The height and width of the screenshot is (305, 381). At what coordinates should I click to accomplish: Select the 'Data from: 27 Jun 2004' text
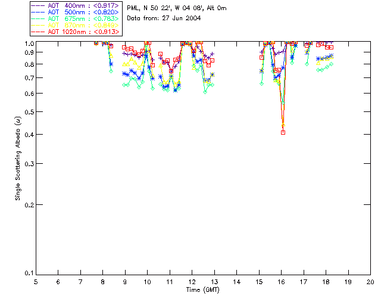click(164, 18)
